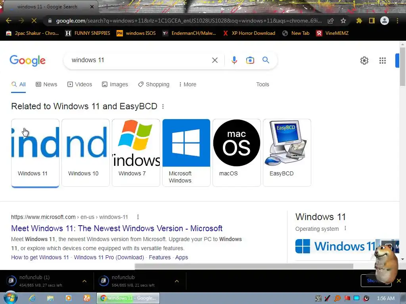Close the windows 11 Google Search tab

pos(92,7)
